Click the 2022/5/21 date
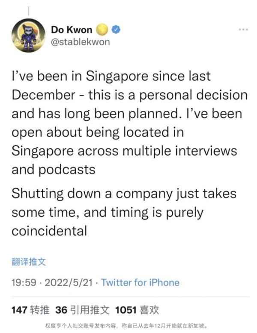This screenshot has width=257, height=333. pyautogui.click(x=69, y=282)
